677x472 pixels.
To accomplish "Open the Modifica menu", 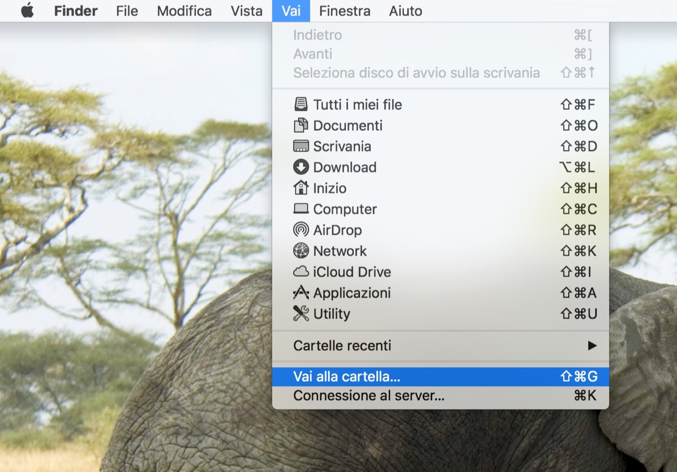I will click(x=184, y=11).
